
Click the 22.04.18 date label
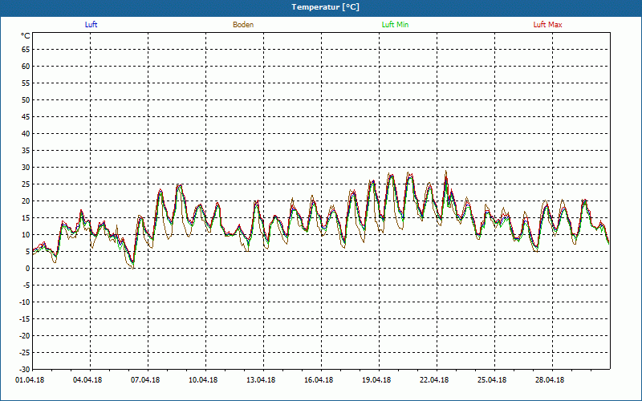(x=434, y=380)
